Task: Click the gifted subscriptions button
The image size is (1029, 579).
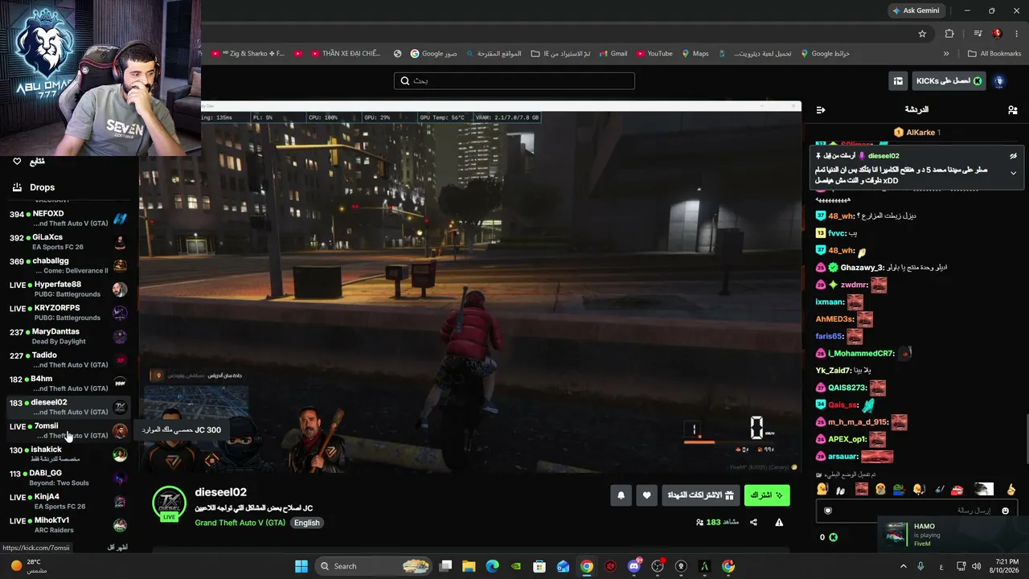Action: (701, 495)
